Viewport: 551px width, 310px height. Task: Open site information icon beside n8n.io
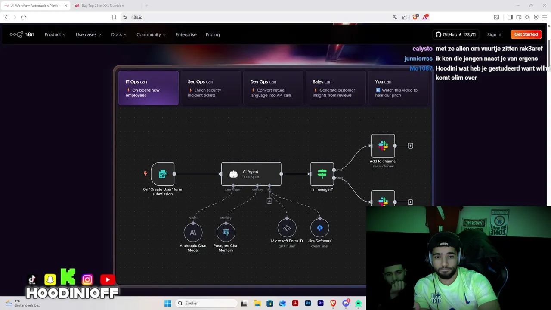pyautogui.click(x=125, y=17)
